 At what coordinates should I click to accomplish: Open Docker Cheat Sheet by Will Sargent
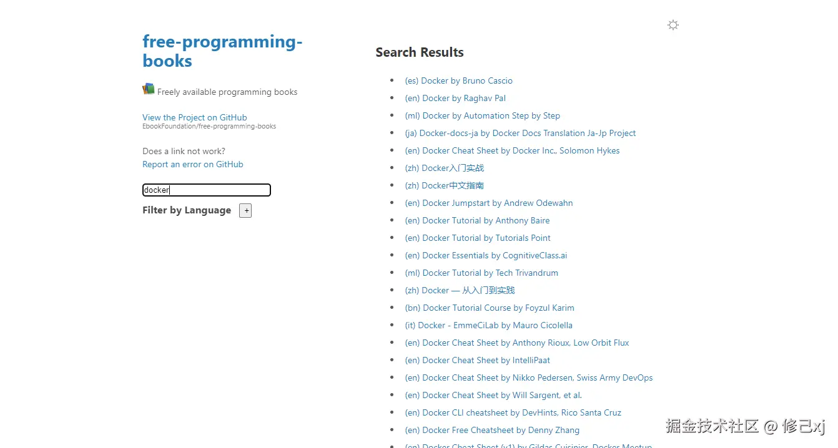(x=493, y=395)
